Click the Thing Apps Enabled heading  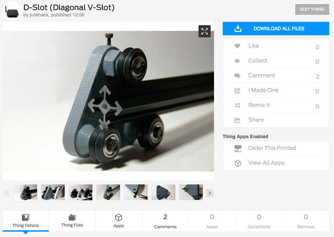pyautogui.click(x=245, y=136)
